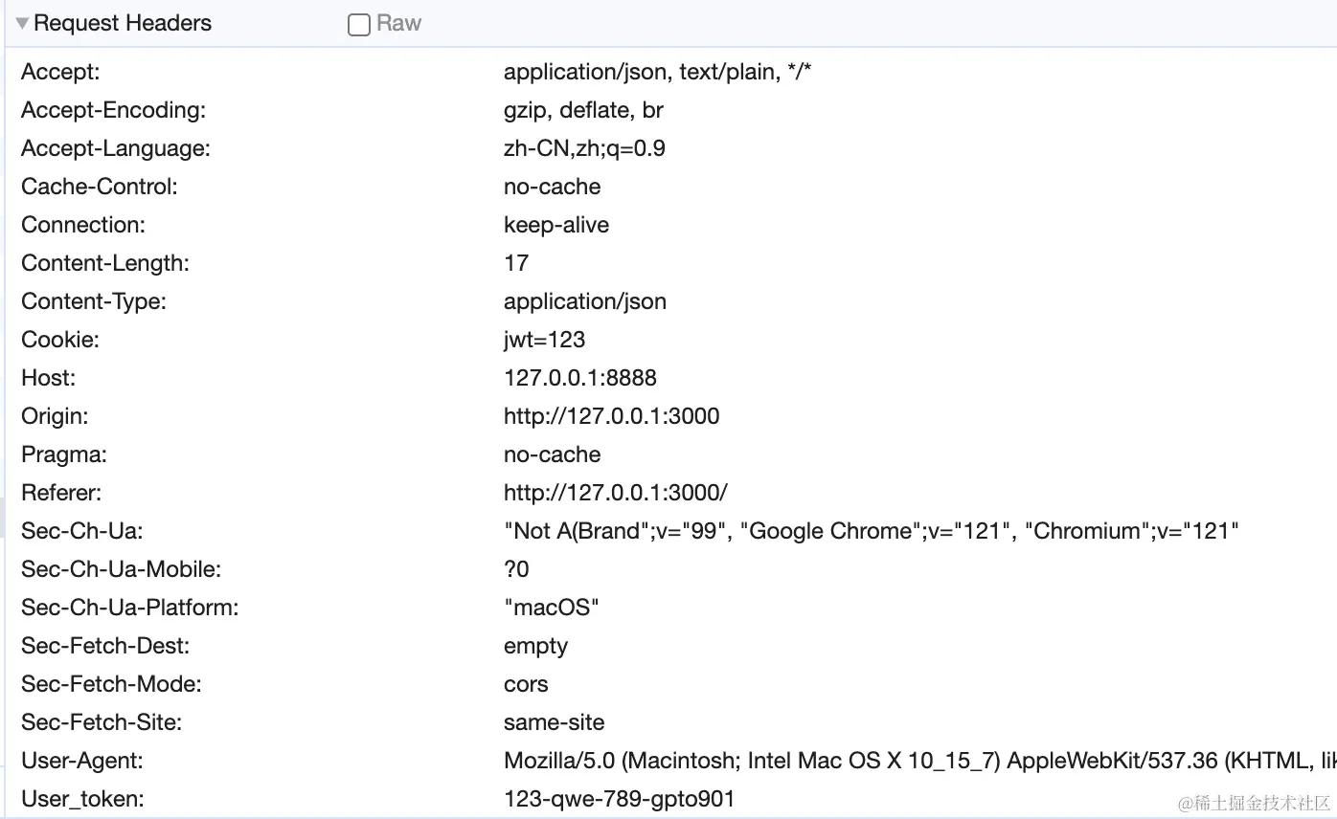Click the Sec-Ch-Ua-Platform "macOS" value
This screenshot has width=1337, height=819.
(x=551, y=608)
